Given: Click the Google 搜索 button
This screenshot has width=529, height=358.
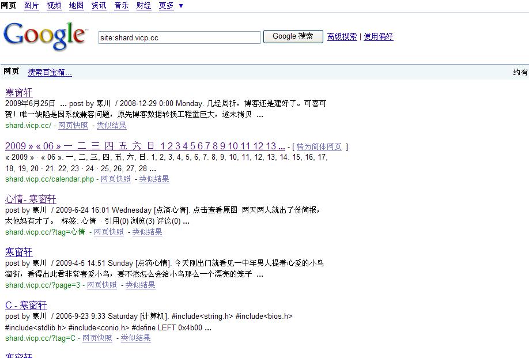Looking at the screenshot, I should point(293,36).
